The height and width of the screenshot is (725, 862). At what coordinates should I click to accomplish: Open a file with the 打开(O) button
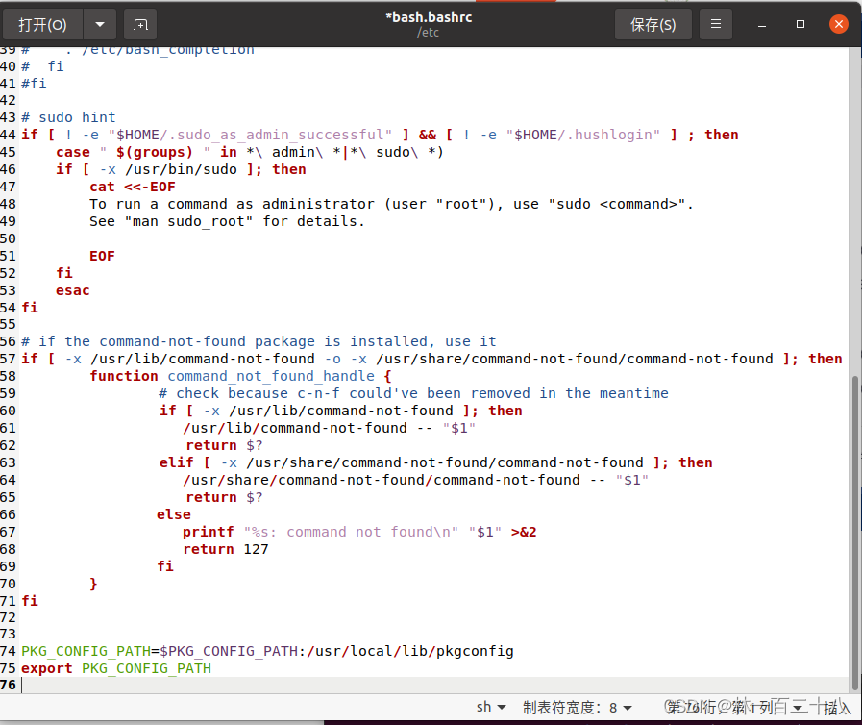[43, 24]
